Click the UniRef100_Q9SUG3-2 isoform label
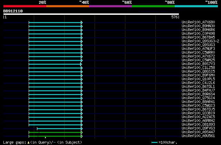 (200, 41)
